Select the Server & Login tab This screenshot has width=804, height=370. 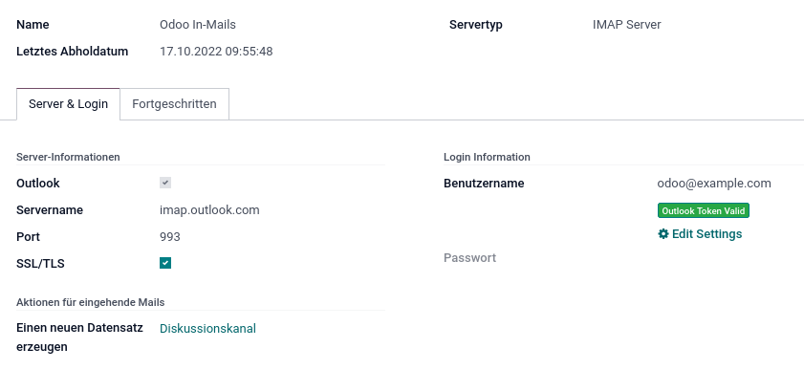(68, 104)
